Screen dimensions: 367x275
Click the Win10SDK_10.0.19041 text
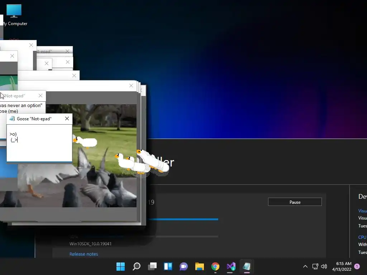click(91, 243)
